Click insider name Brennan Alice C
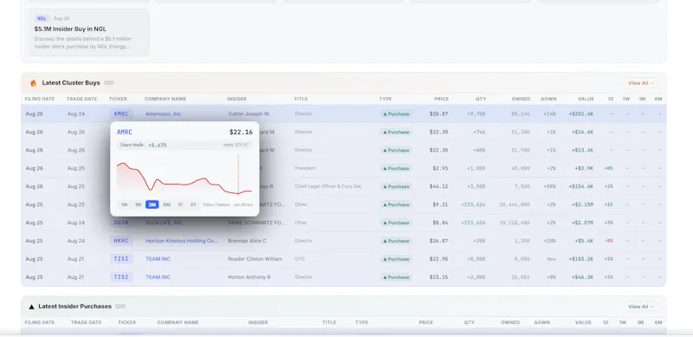 248,241
